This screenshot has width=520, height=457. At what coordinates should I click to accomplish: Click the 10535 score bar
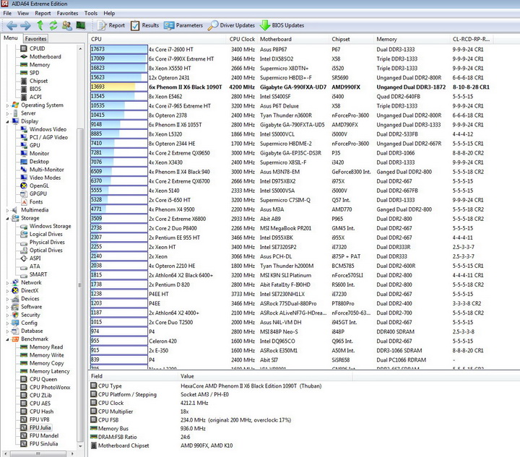pos(119,105)
